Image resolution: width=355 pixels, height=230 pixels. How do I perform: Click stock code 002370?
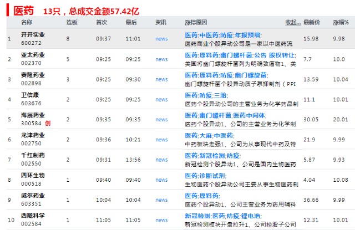31,63
